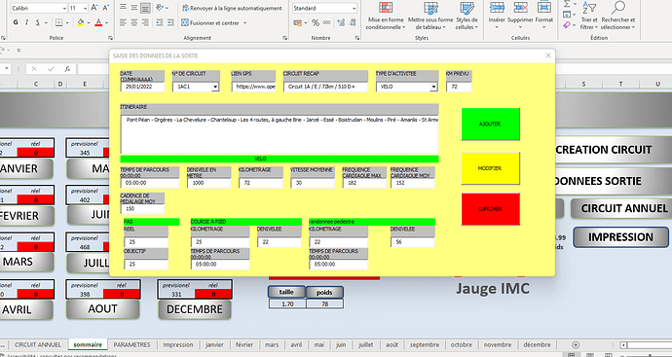Click the Supprimer cells icon
This screenshot has width=672, height=357.
(x=520, y=8)
